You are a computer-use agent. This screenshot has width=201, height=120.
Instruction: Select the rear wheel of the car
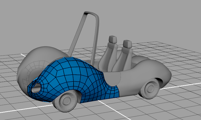(x=149, y=88)
